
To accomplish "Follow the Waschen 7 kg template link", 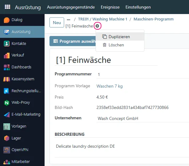I will (110, 86).
